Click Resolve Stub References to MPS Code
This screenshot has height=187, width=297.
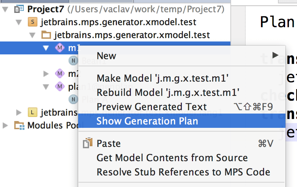(x=183, y=172)
